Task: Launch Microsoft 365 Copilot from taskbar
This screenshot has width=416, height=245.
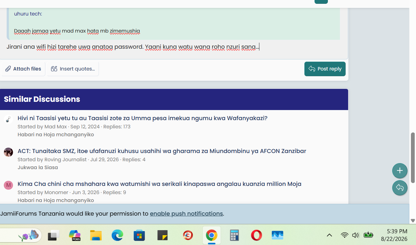Action: pyautogui.click(x=75, y=236)
